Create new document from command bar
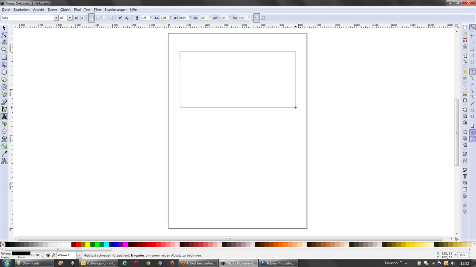Screen dimensions: 476x267 click(x=465, y=27)
